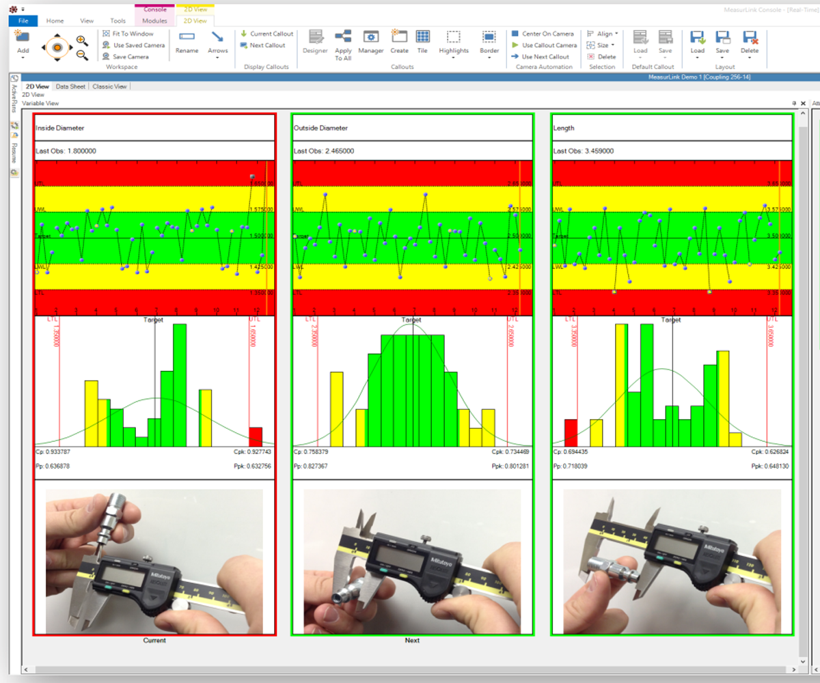Switch to the Data Sheet tab
This screenshot has width=820, height=683.
70,86
